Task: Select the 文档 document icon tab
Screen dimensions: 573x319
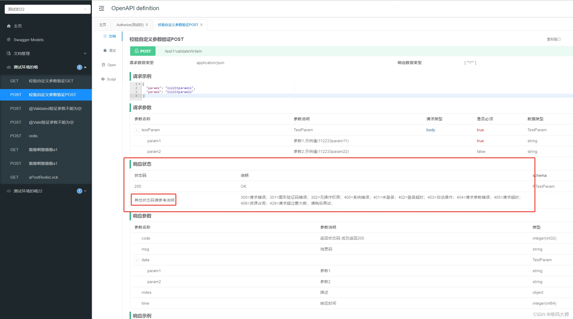Action: 106,36
